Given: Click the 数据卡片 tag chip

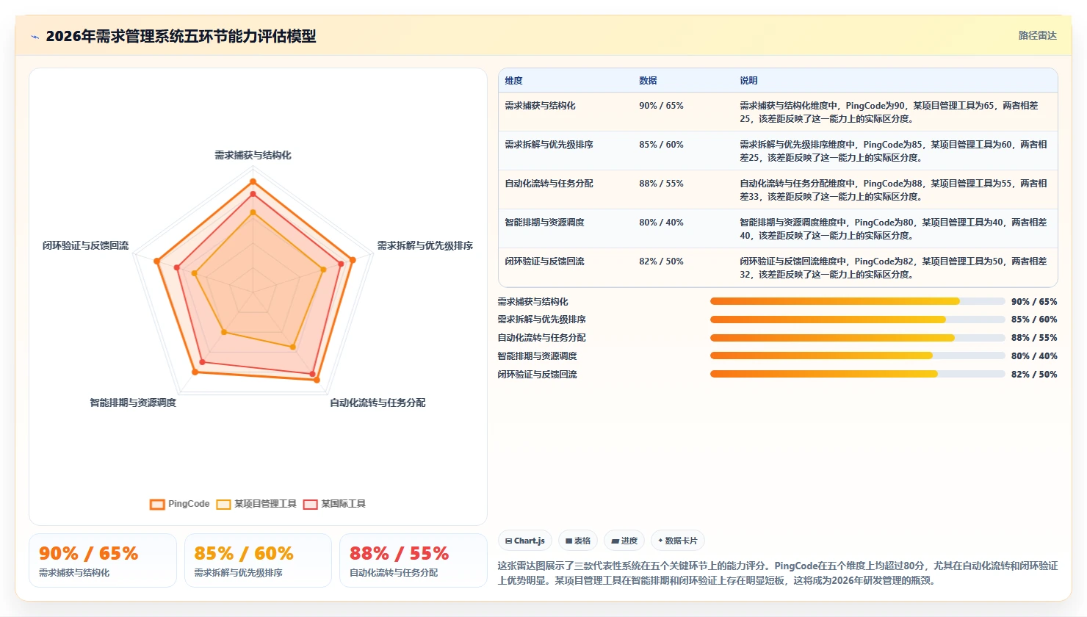Looking at the screenshot, I should click(x=678, y=541).
